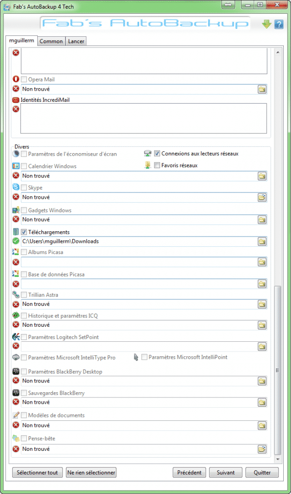Click the Gadgets Windows icon
The image size is (291, 494).
(x=16, y=210)
